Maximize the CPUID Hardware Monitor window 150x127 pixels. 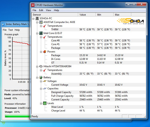pos(134,5)
